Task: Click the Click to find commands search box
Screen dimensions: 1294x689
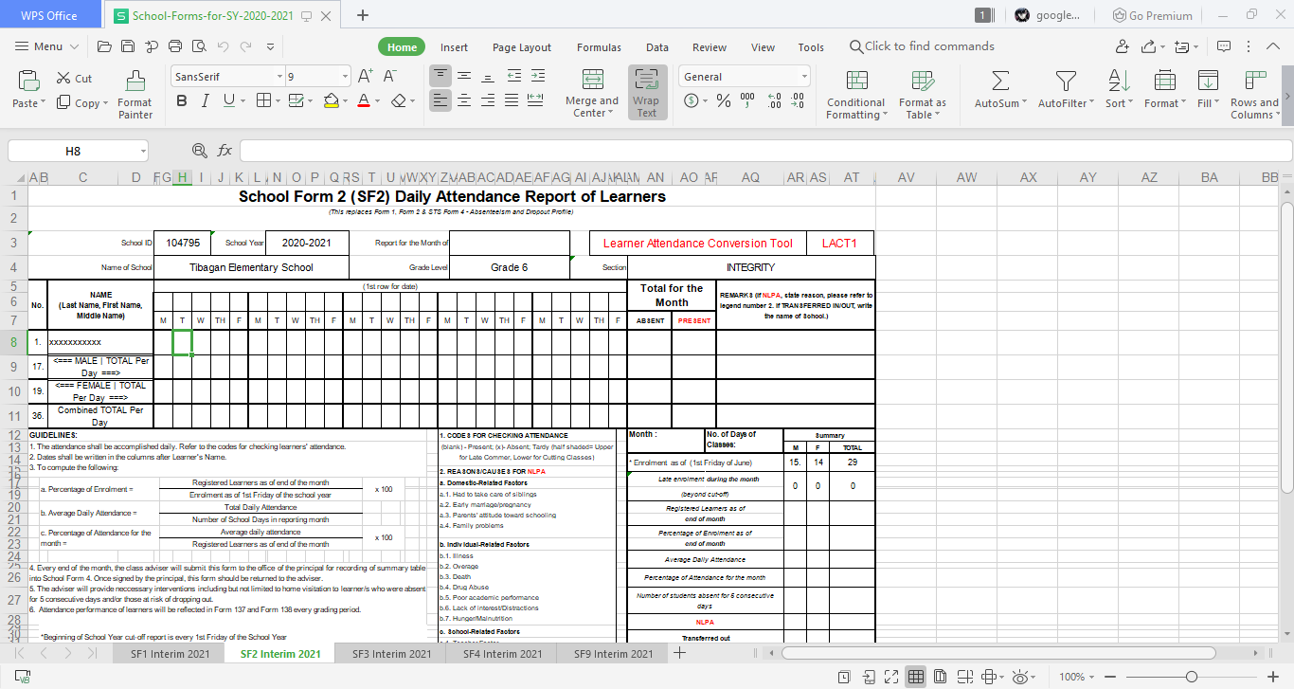Action: pos(922,46)
